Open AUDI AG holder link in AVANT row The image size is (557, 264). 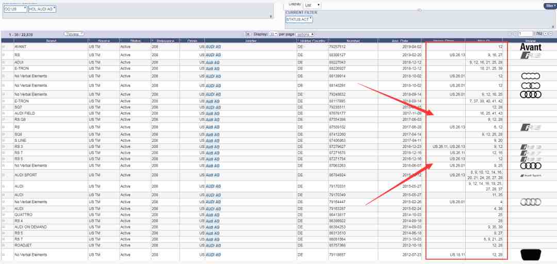tap(213, 47)
